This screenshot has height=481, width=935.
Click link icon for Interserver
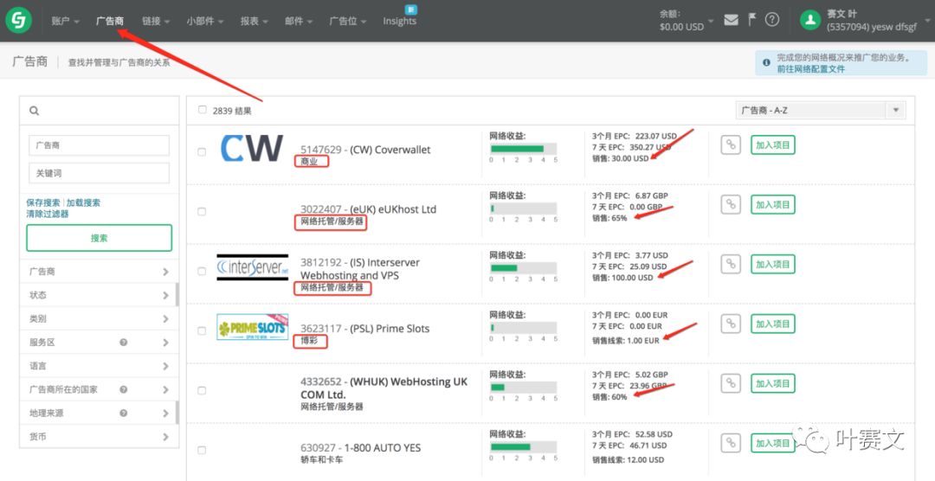click(731, 264)
